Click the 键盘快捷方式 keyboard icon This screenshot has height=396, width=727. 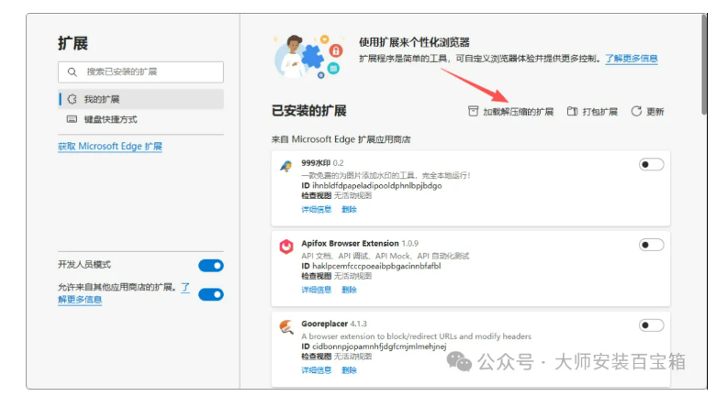[72, 119]
